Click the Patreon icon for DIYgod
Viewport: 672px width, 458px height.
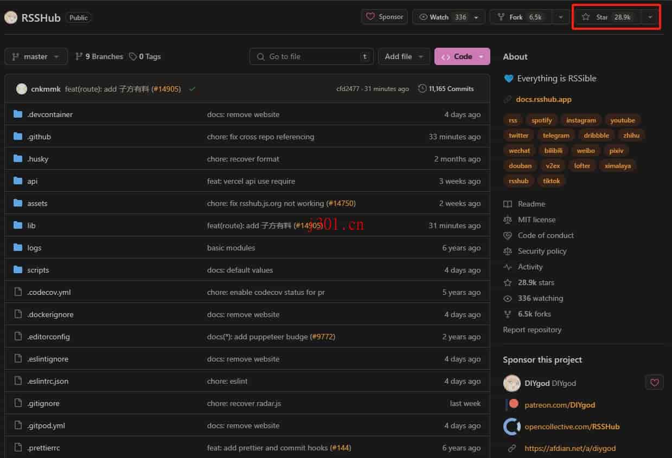pos(511,404)
